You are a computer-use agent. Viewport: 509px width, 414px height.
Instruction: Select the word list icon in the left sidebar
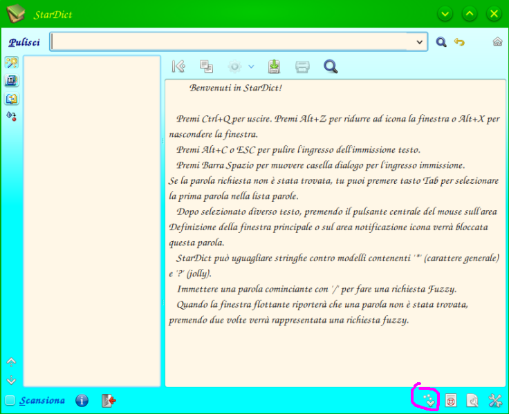[x=12, y=80]
